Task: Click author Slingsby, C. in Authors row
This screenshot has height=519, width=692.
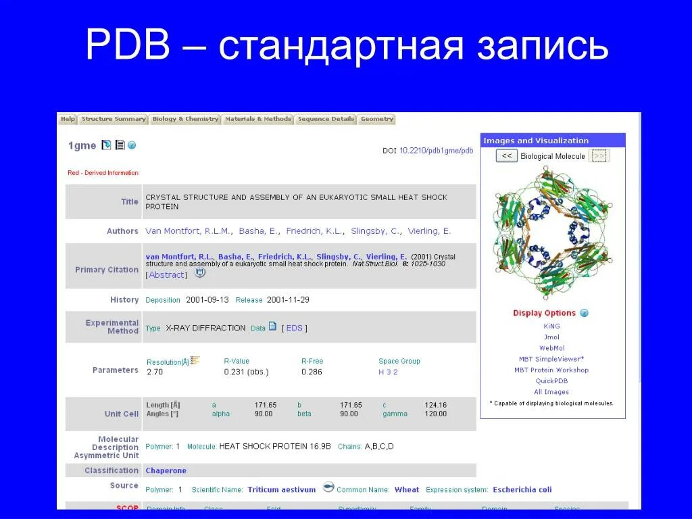Action: click(375, 231)
